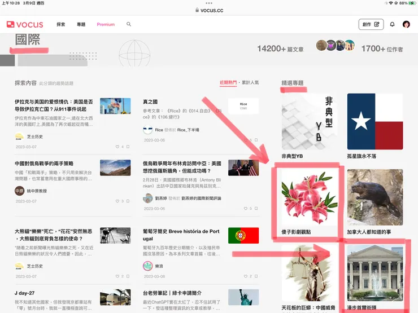The width and height of the screenshot is (418, 313).
Task: Open the train J day-27 thumbnail
Action: click(115, 297)
